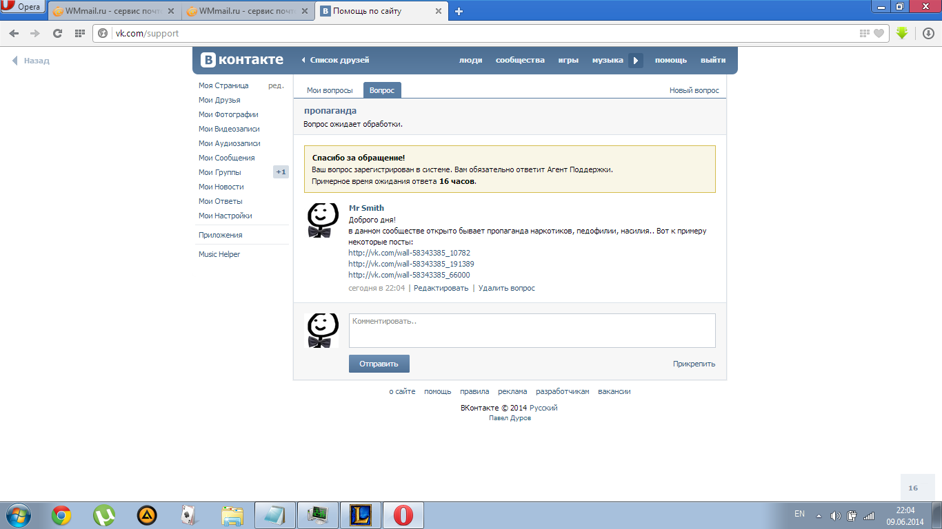942x529 pixels.
Task: Click the "Отправить" button
Action: point(379,364)
